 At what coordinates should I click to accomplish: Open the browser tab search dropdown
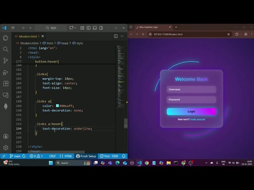point(131,27)
